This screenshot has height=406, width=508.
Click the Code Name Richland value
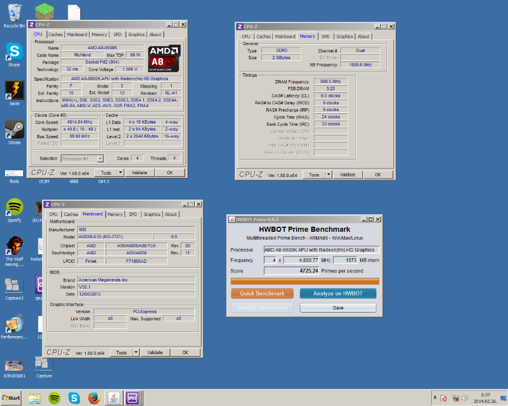coord(82,55)
